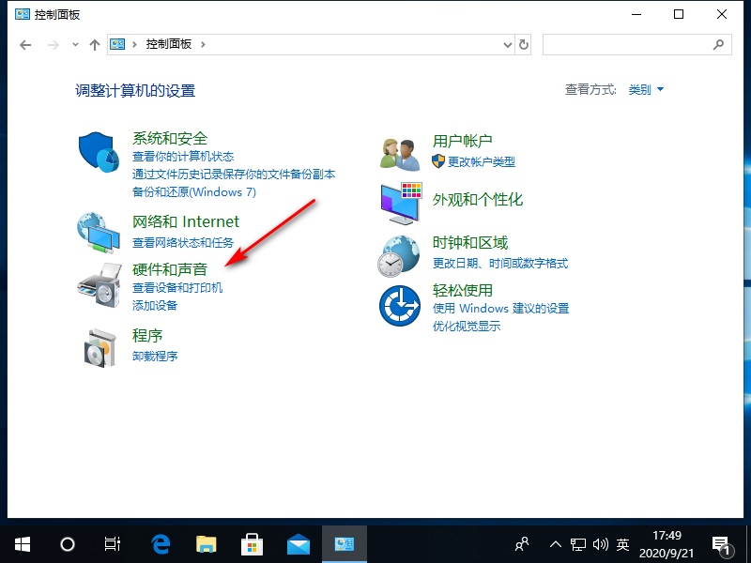Click the User Accounts (用户帐户) people icon
Screen dimensions: 751x563
coord(399,152)
